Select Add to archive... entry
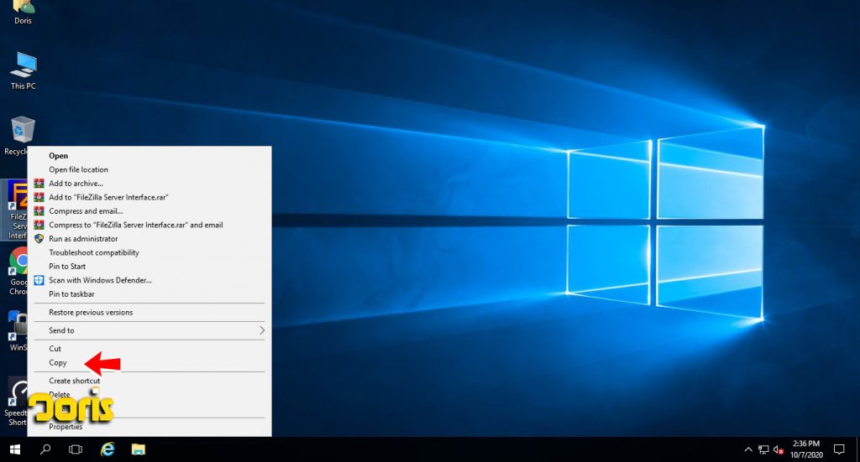This screenshot has height=462, width=860. 149,184
